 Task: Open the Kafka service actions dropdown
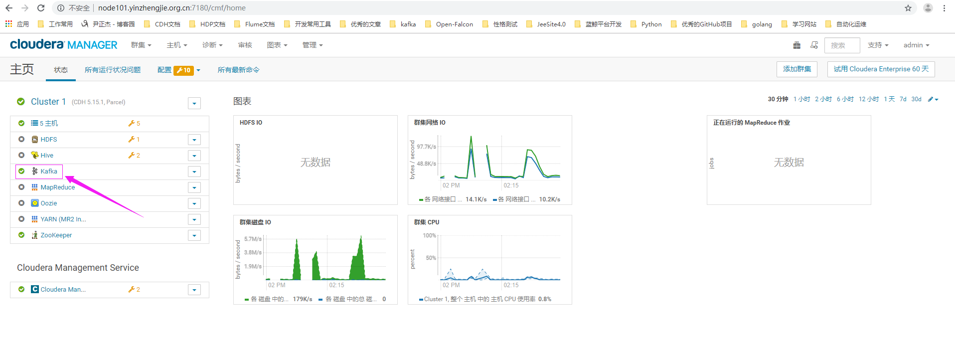coord(194,172)
